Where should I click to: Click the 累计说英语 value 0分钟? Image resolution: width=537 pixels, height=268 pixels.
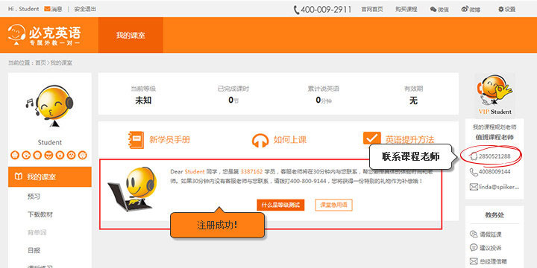tap(323, 100)
